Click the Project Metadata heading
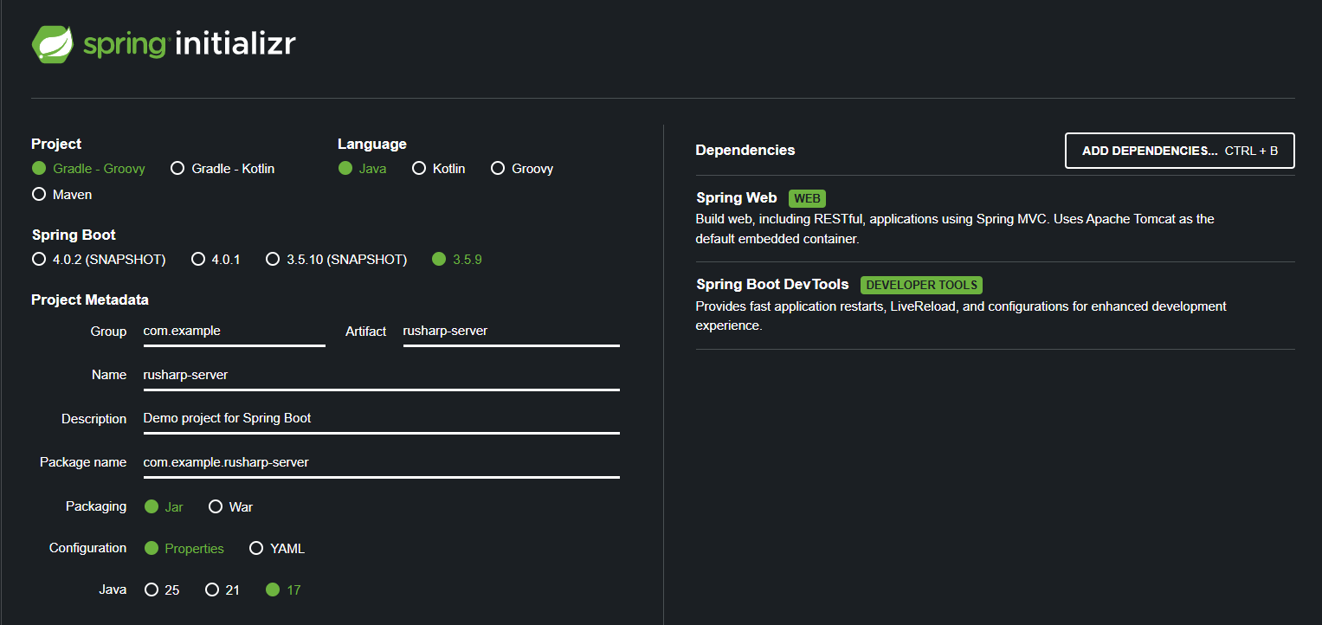 point(90,300)
